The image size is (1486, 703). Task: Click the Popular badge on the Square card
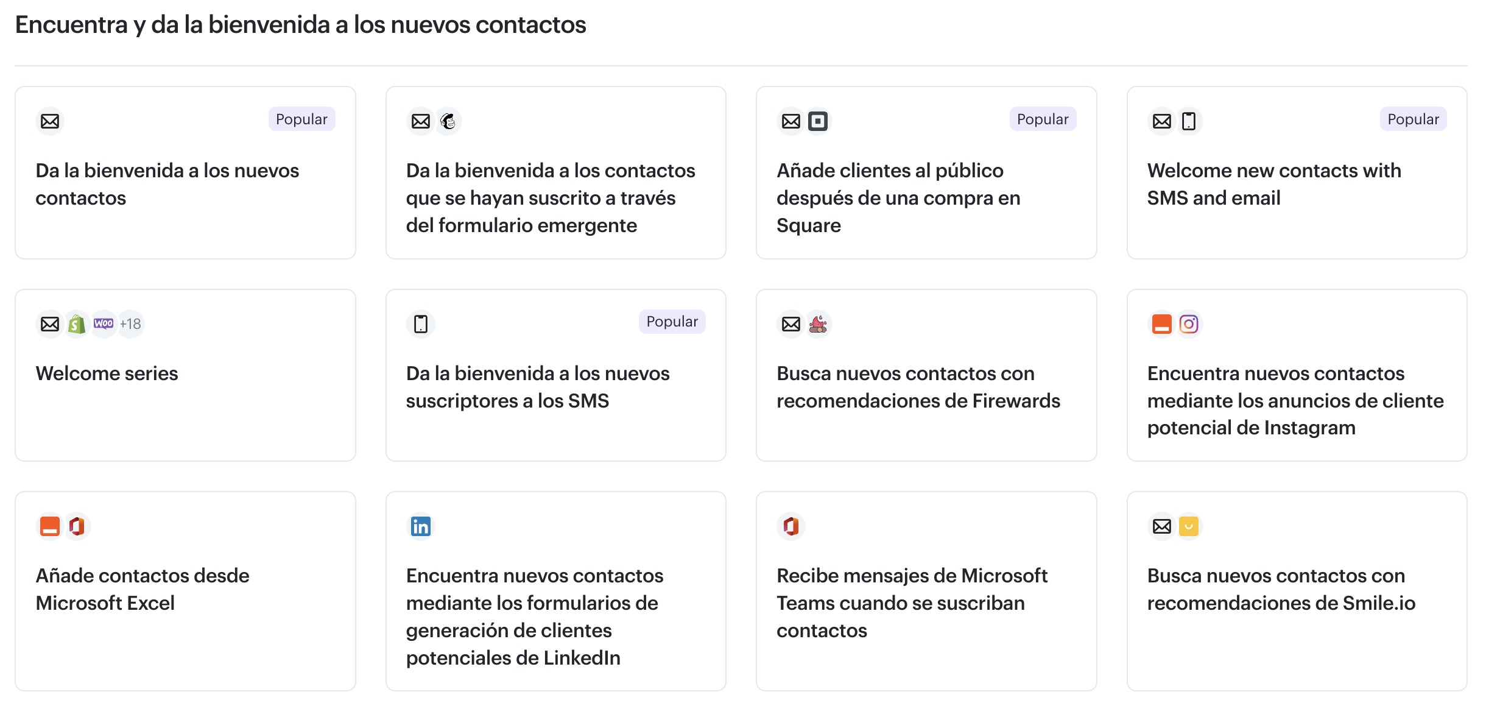pyautogui.click(x=1042, y=119)
